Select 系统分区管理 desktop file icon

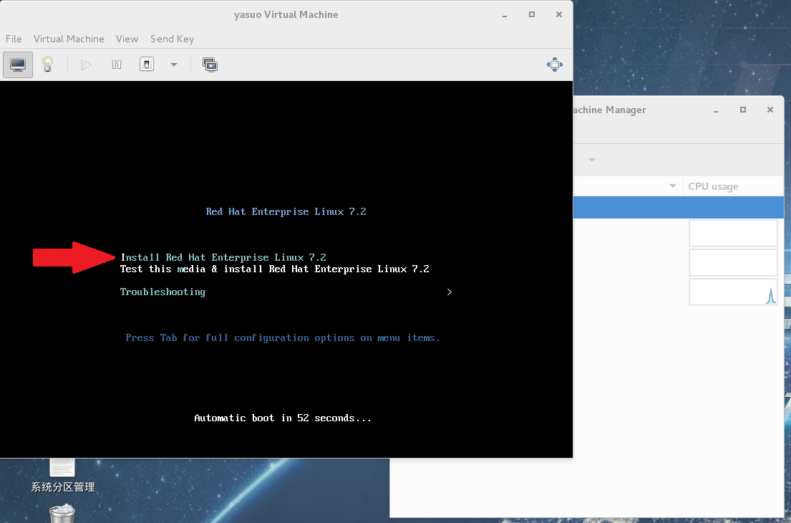coord(62,476)
